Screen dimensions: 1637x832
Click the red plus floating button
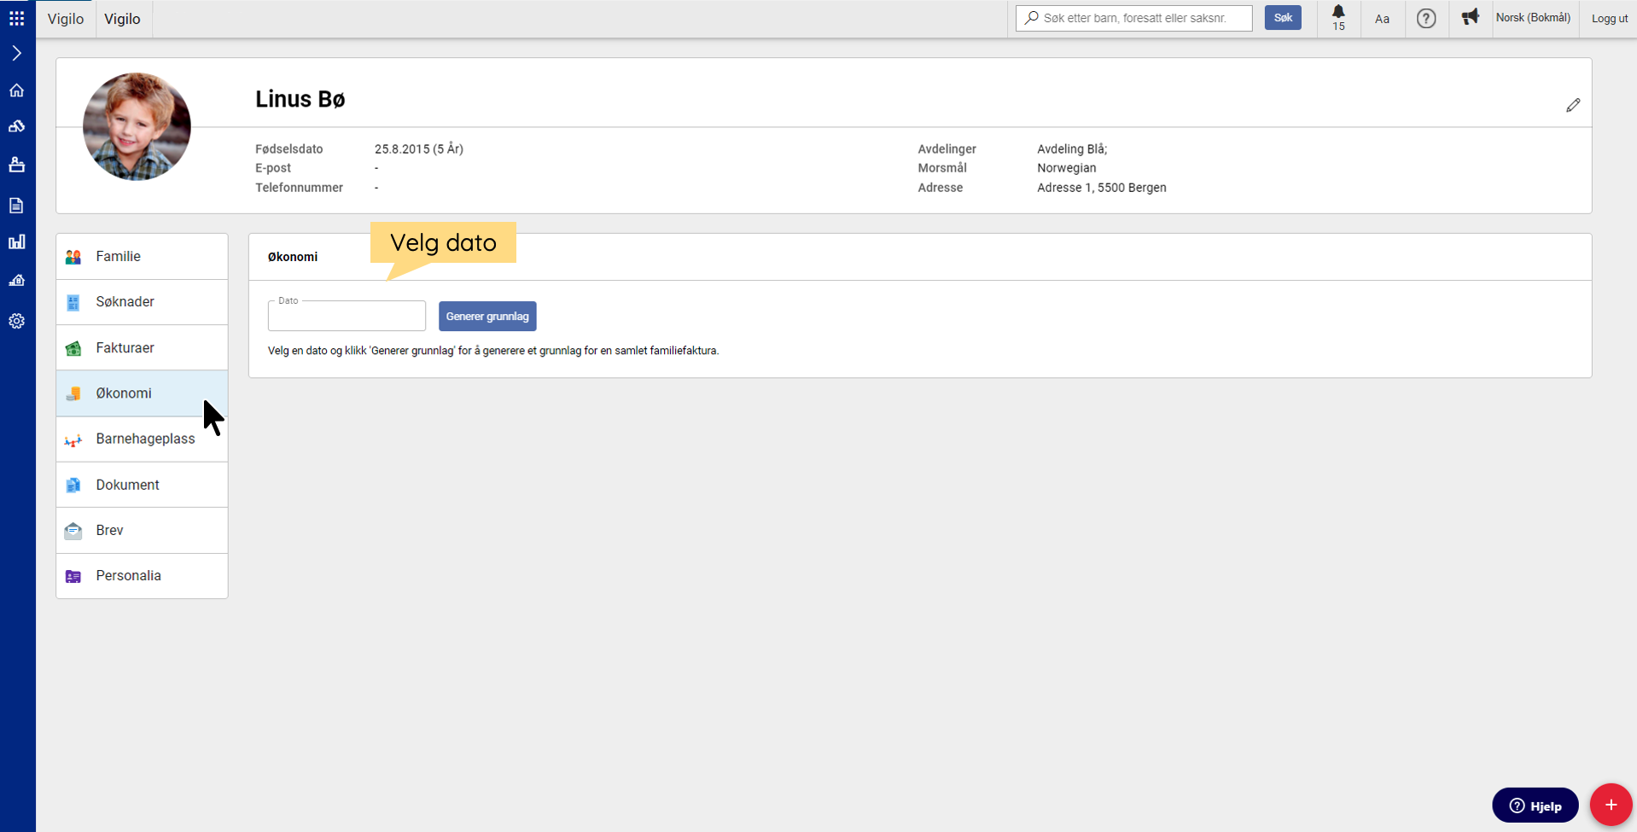point(1610,805)
